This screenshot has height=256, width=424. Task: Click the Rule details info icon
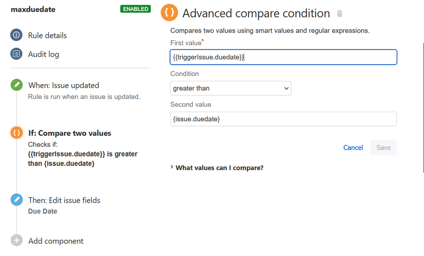click(x=16, y=35)
